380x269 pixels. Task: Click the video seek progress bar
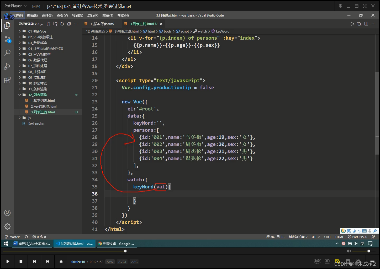172,251
